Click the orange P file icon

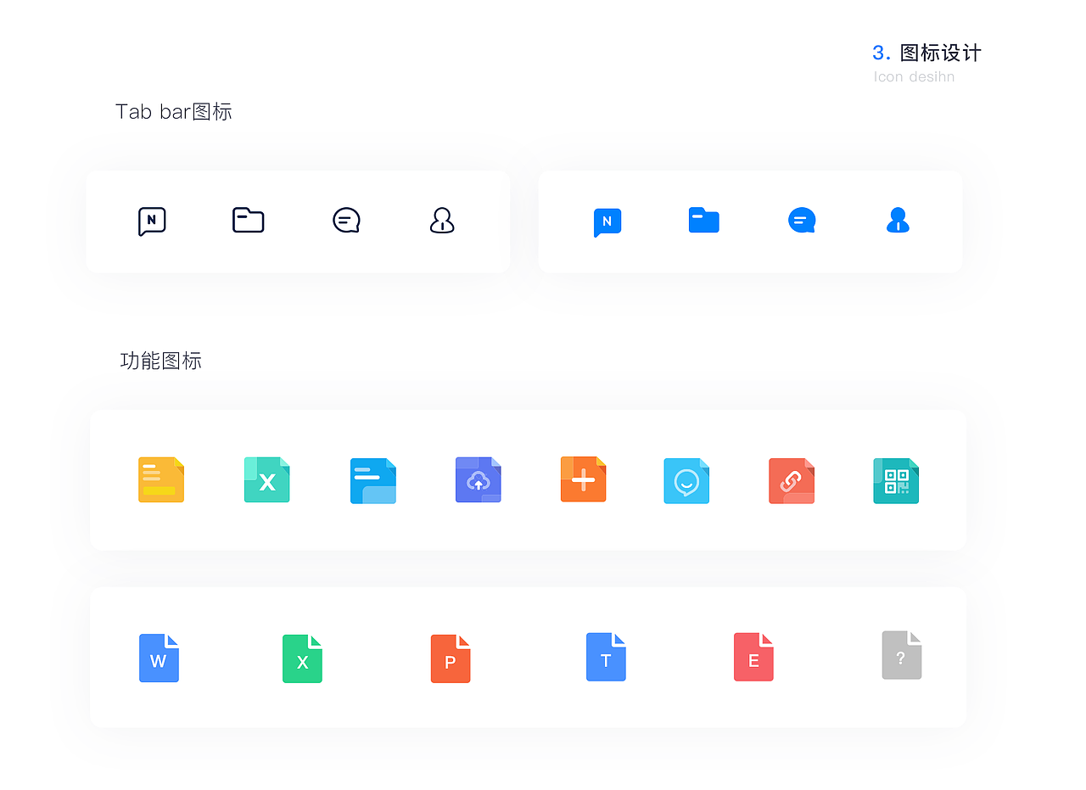[451, 659]
